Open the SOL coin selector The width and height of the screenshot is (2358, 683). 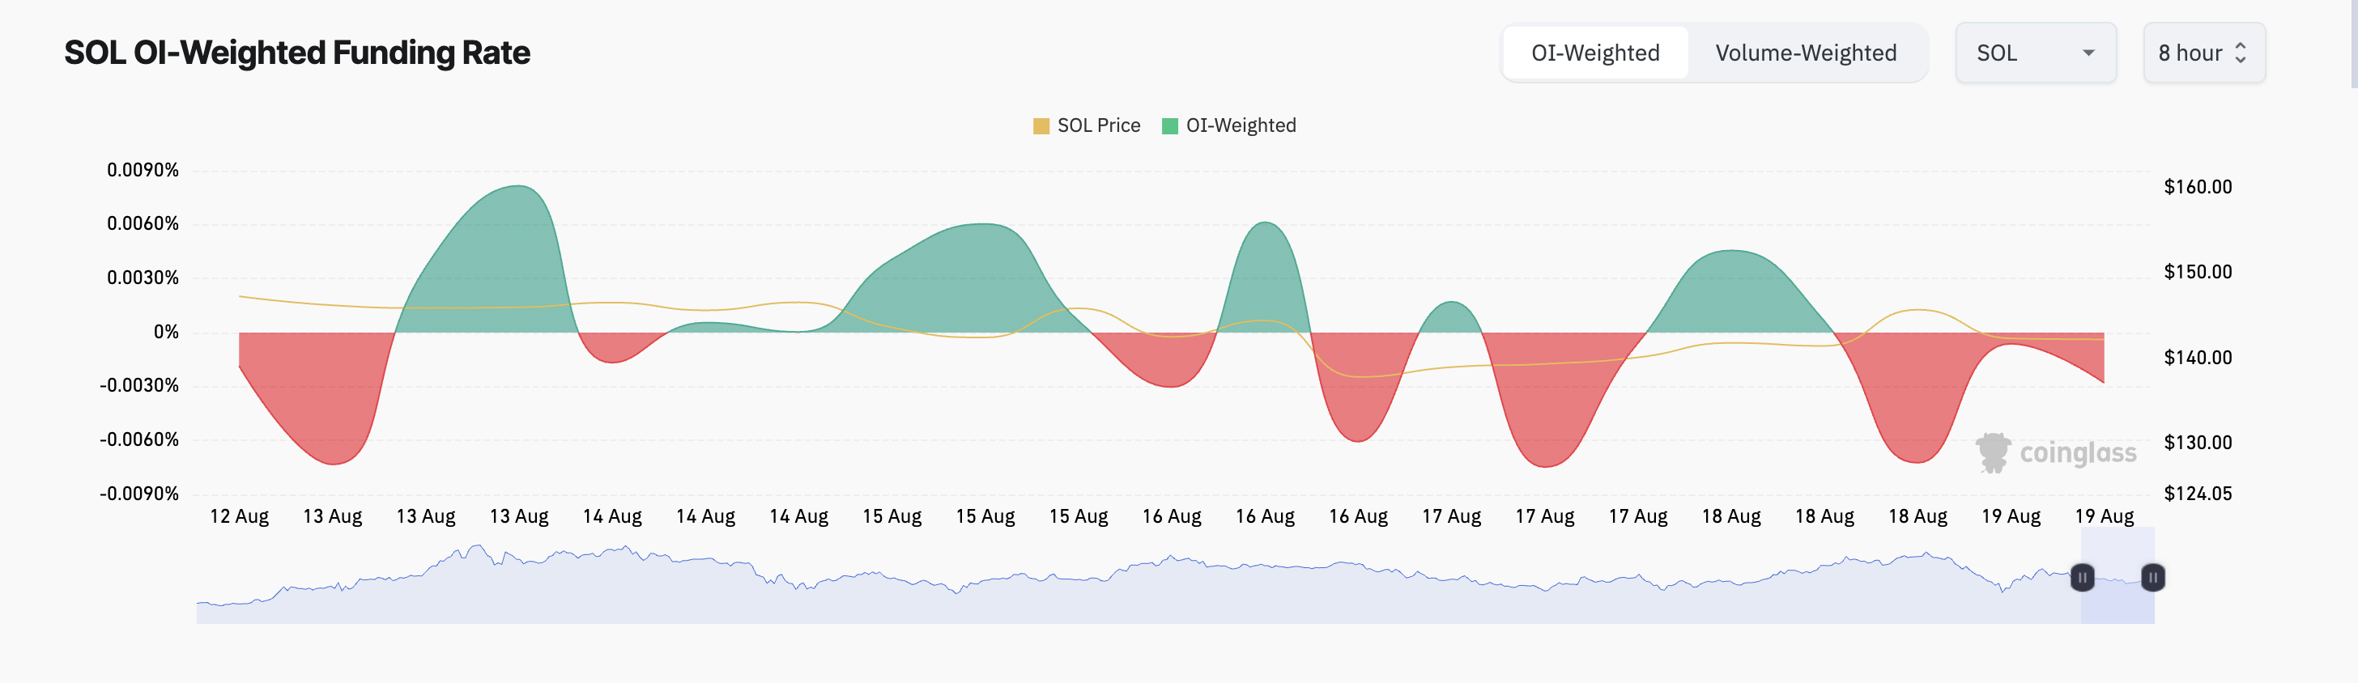click(x=2036, y=53)
